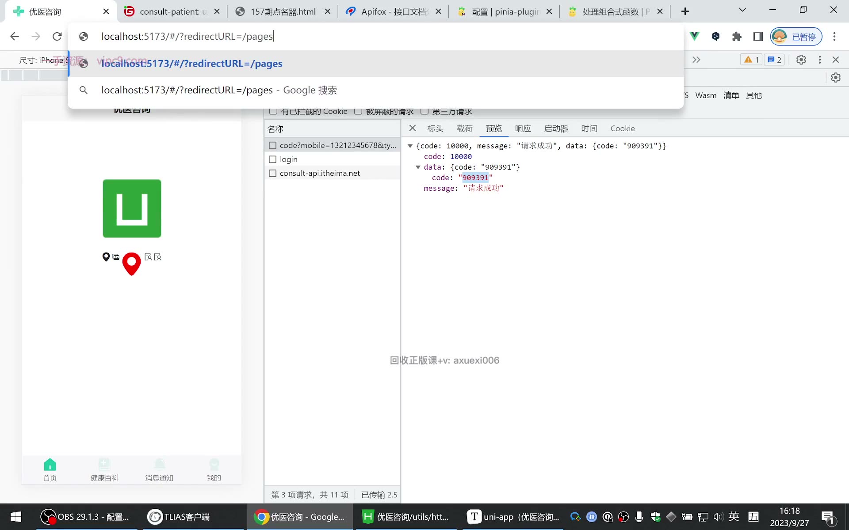Toggle the 被屏蔽的请求 checkbox
Image resolution: width=849 pixels, height=530 pixels.
[358, 111]
